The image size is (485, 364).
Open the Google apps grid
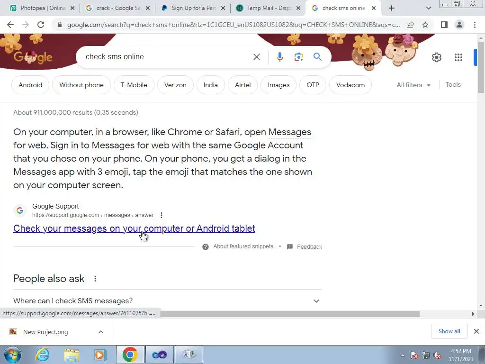pos(458,57)
